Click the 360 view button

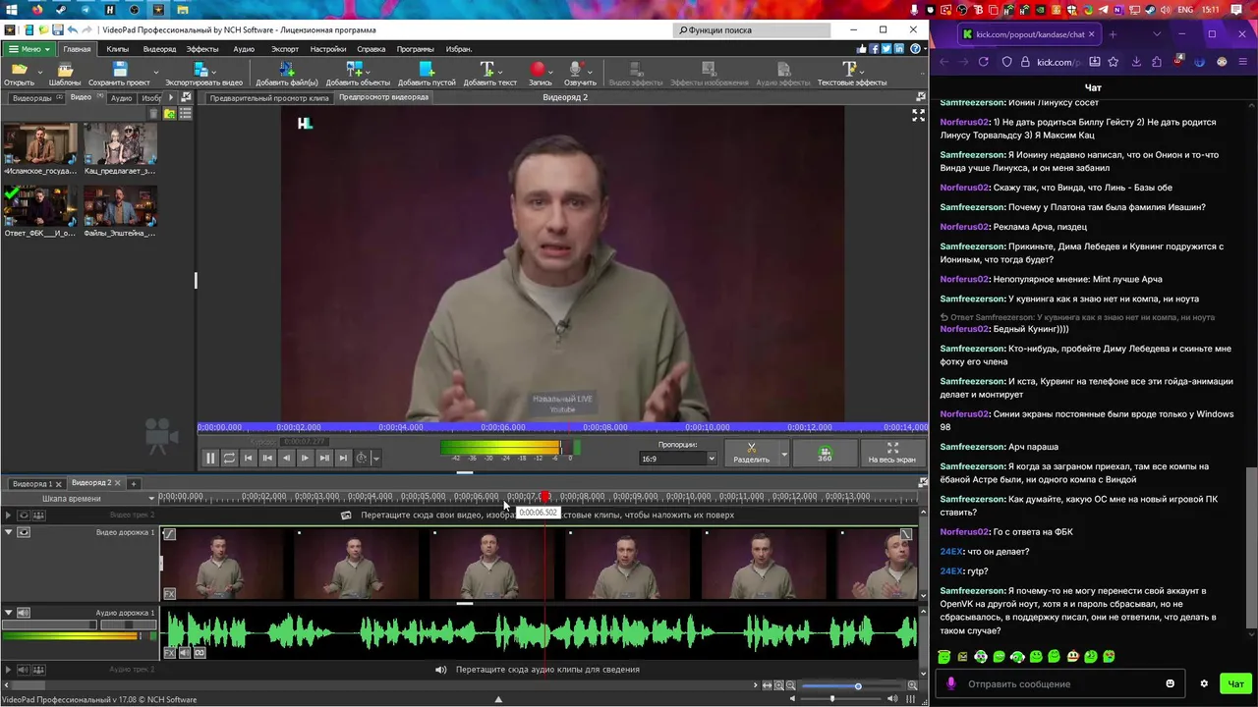tap(825, 453)
